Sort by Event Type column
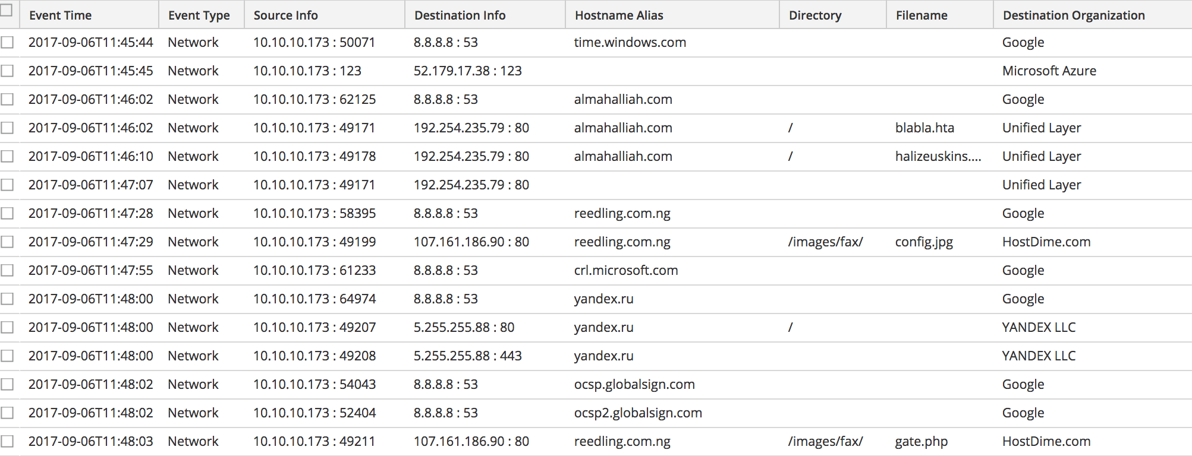Image resolution: width=1192 pixels, height=456 pixels. 199,15
